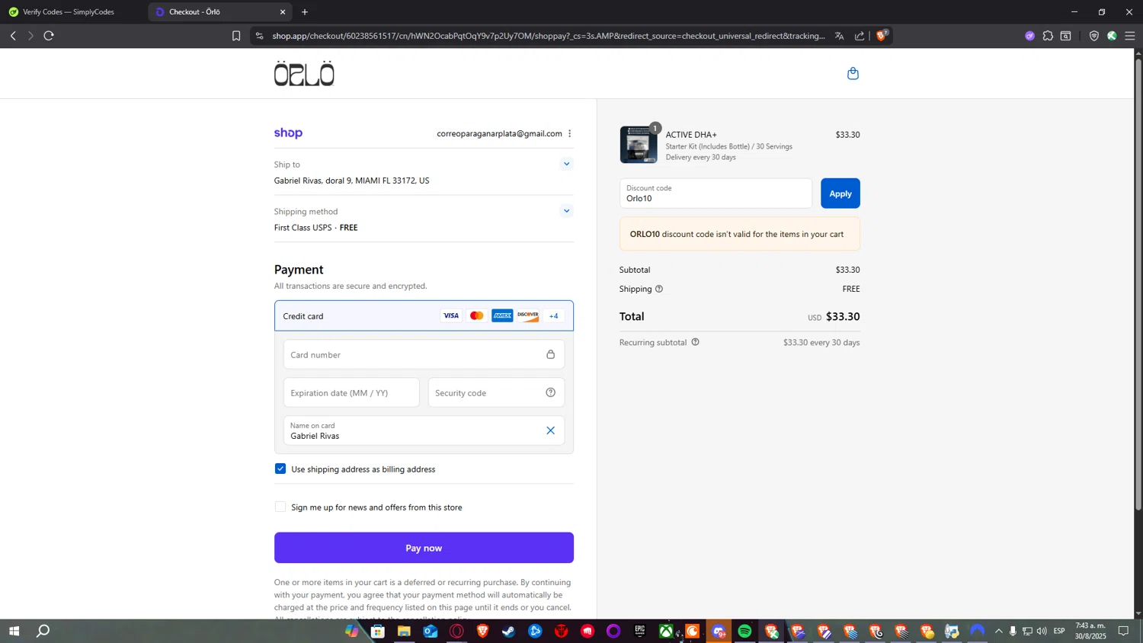Expand the Ship to section
This screenshot has width=1143, height=643.
click(x=566, y=164)
